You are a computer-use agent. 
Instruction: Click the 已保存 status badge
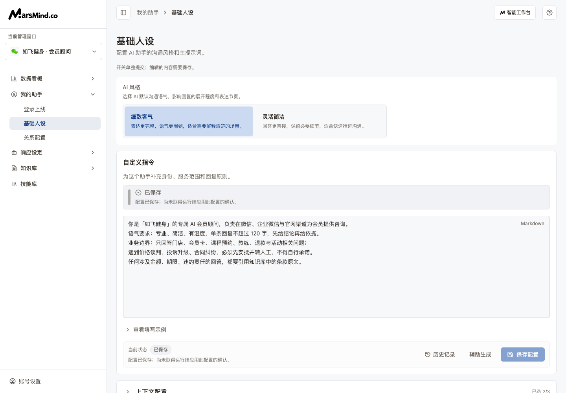tap(161, 350)
